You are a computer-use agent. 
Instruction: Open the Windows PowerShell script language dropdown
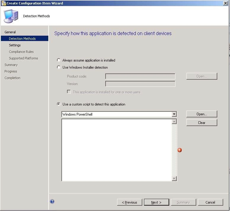(174, 114)
